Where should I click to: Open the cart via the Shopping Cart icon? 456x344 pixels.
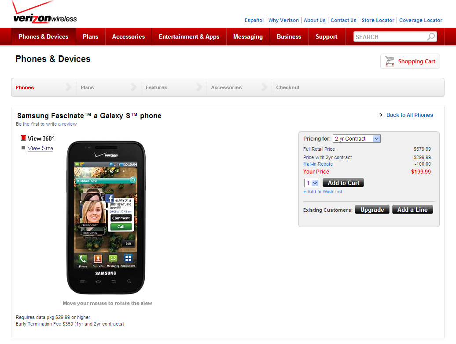click(x=389, y=61)
